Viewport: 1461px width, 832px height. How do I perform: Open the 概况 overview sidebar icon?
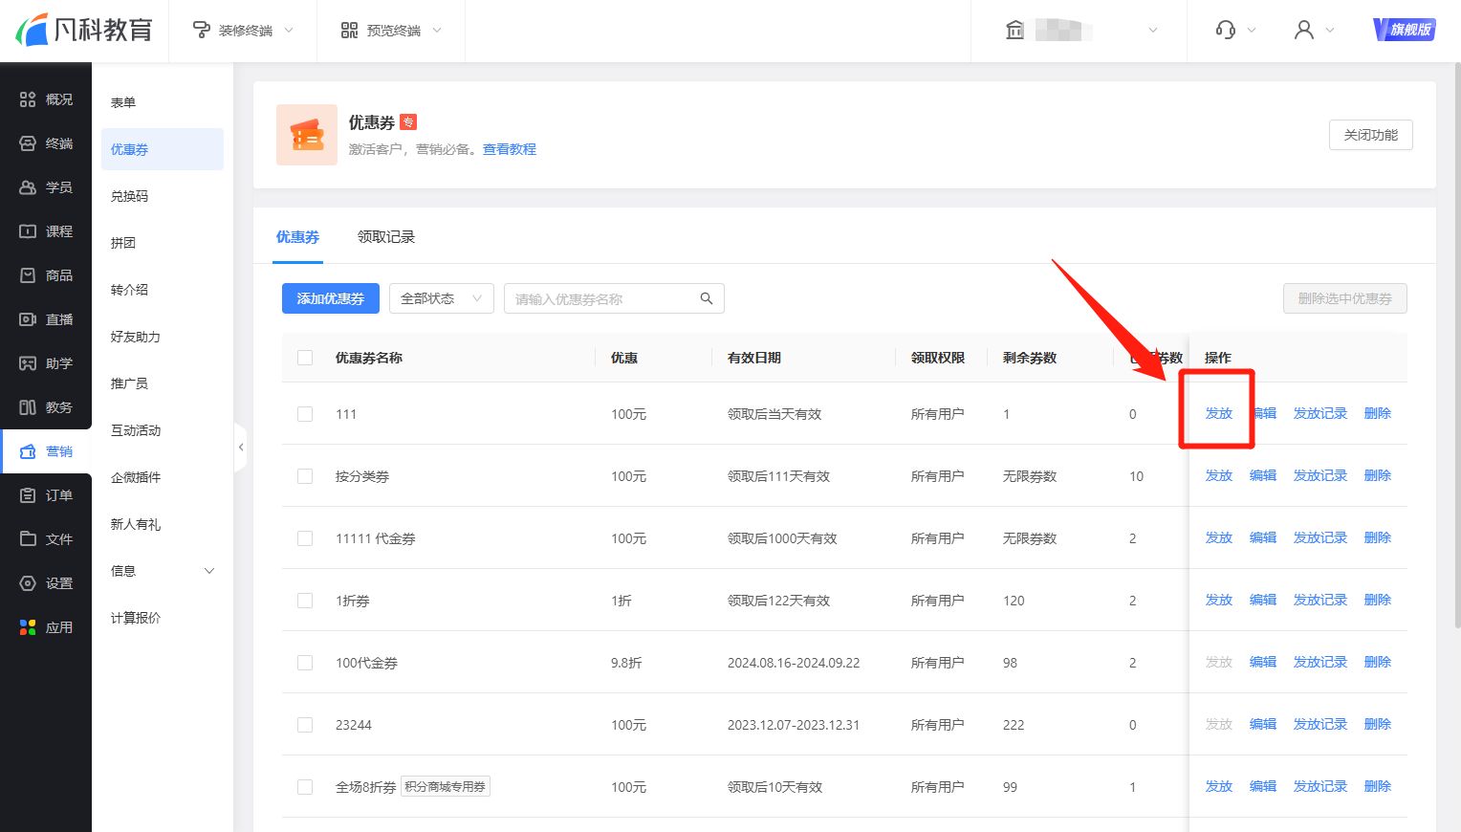click(28, 99)
